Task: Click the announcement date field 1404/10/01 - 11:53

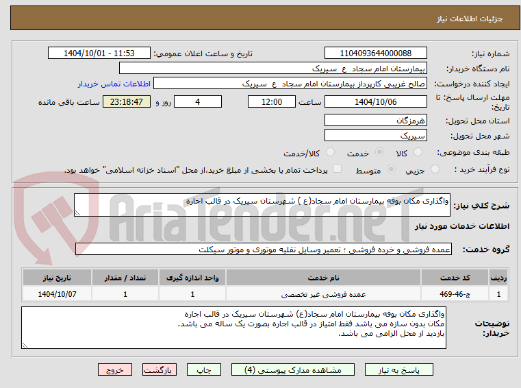Action: tap(99, 53)
